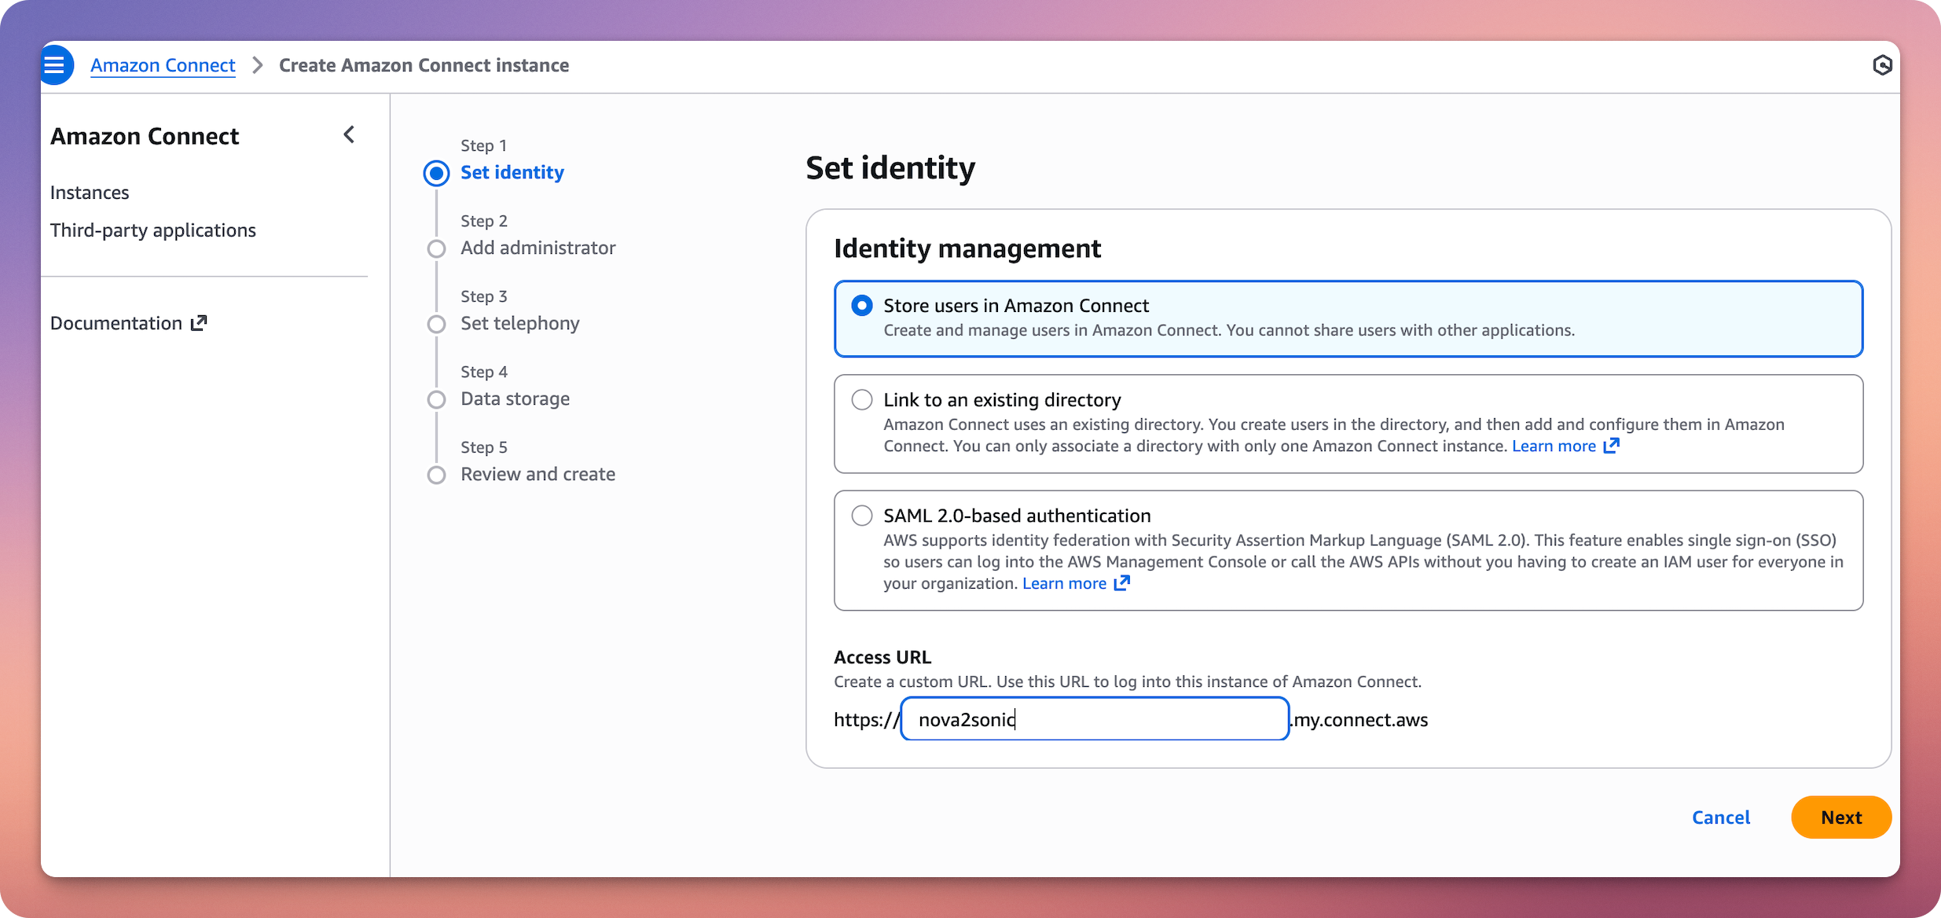Open the navigation hamburger menu
Viewport: 1941px width, 918px height.
tap(56, 64)
